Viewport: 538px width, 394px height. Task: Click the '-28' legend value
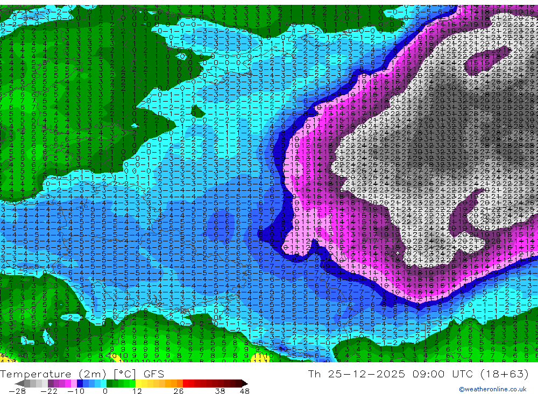(17, 391)
